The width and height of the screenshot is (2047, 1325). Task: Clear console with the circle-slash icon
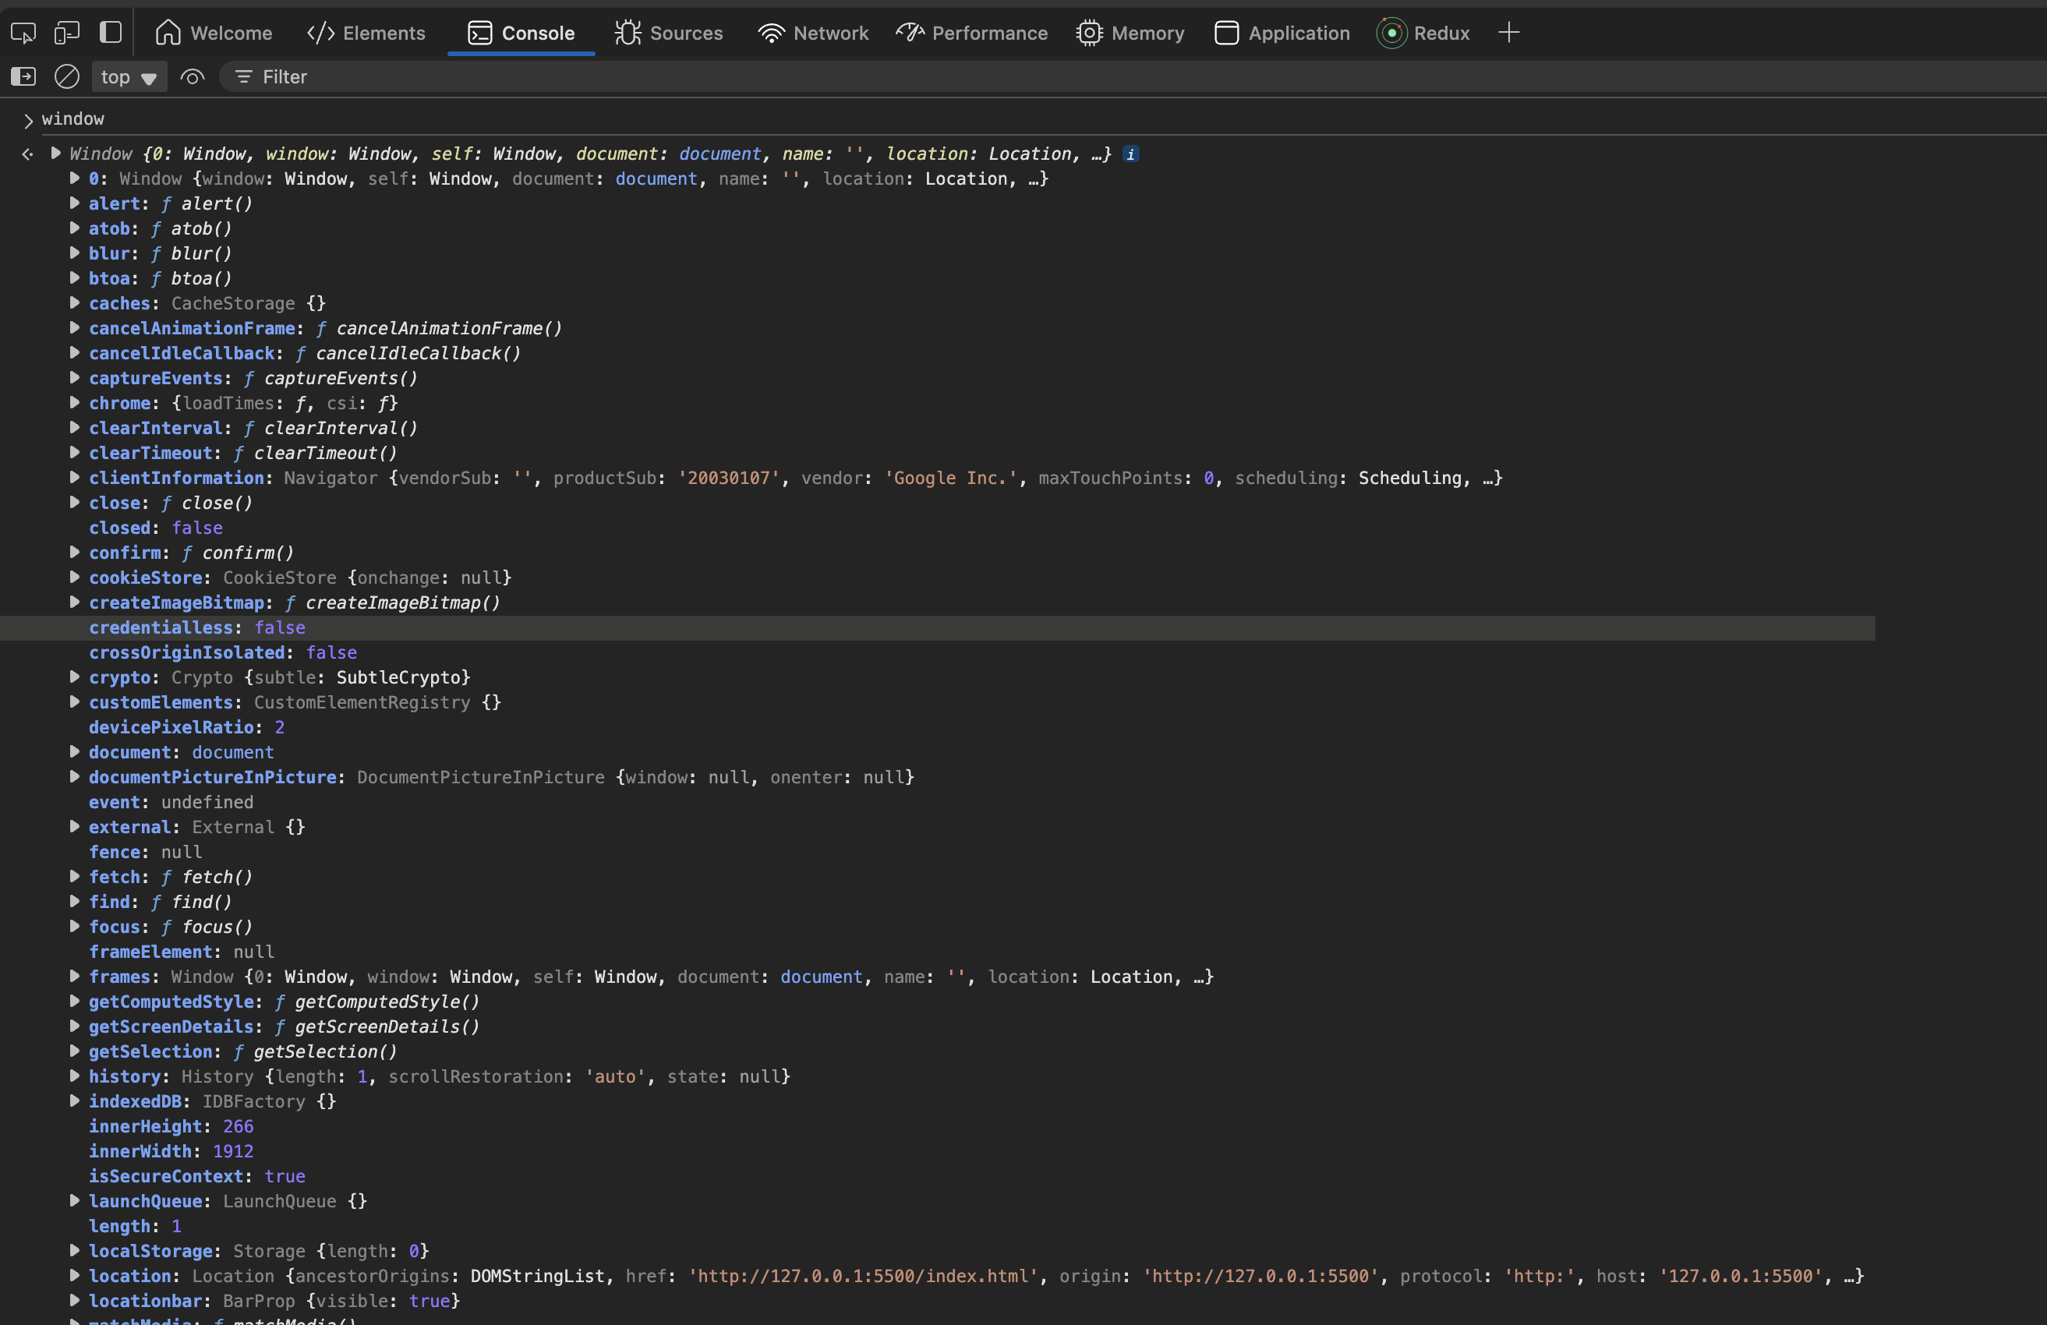click(67, 76)
